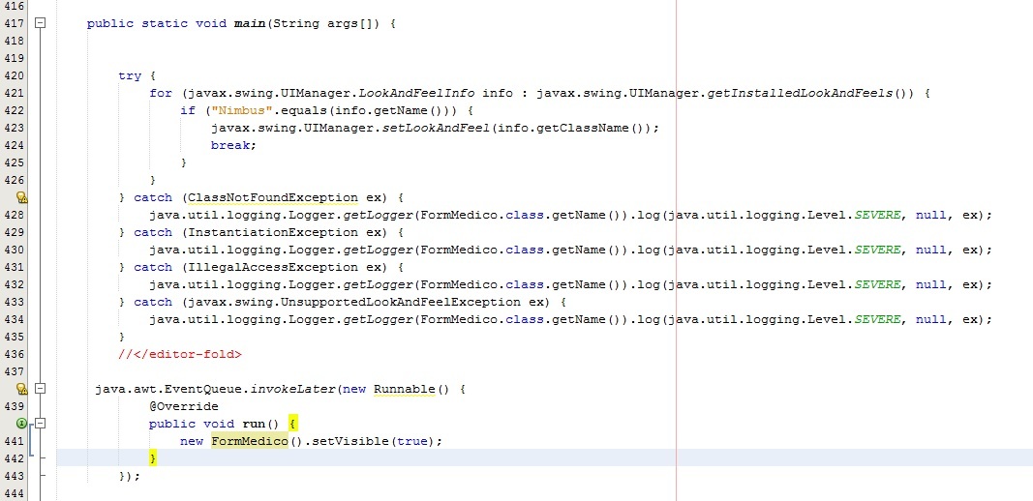Click the "break;" statement

click(233, 145)
